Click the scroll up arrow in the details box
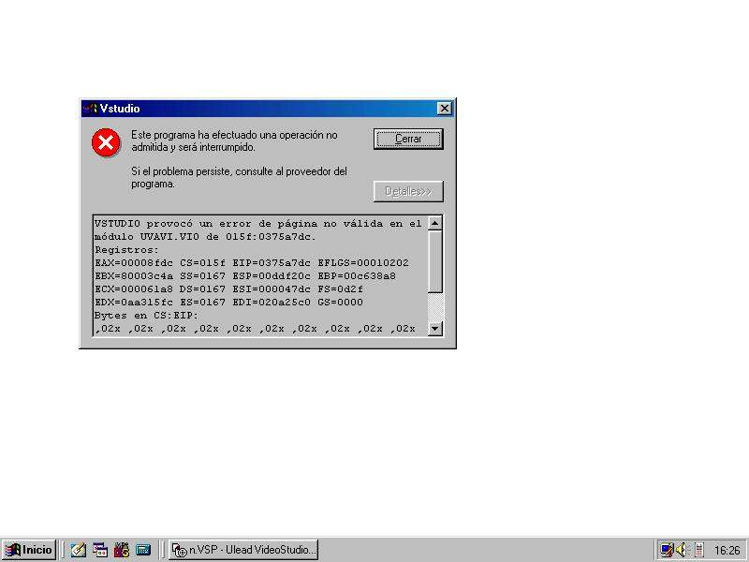The height and width of the screenshot is (562, 749). [x=435, y=223]
